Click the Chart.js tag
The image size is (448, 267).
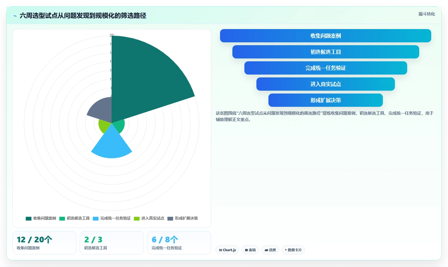click(227, 250)
